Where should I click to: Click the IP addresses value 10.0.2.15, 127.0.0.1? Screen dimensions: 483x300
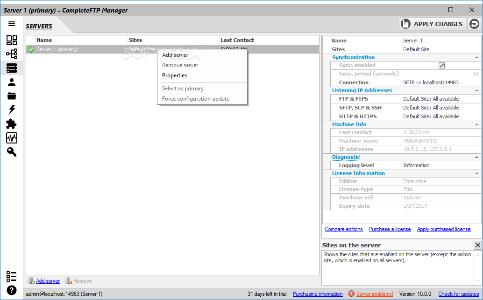[441, 149]
